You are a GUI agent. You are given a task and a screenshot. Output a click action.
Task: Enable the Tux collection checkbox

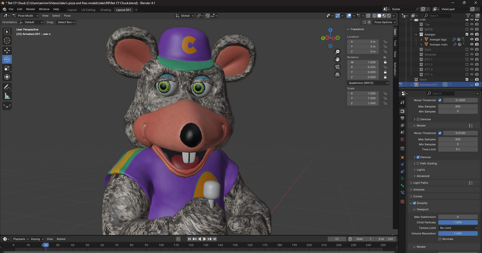(467, 24)
